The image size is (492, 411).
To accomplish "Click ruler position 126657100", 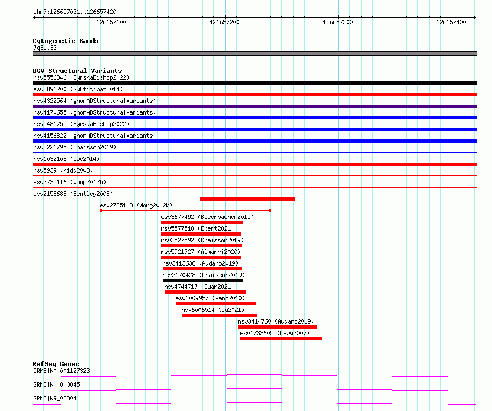I will [x=111, y=22].
